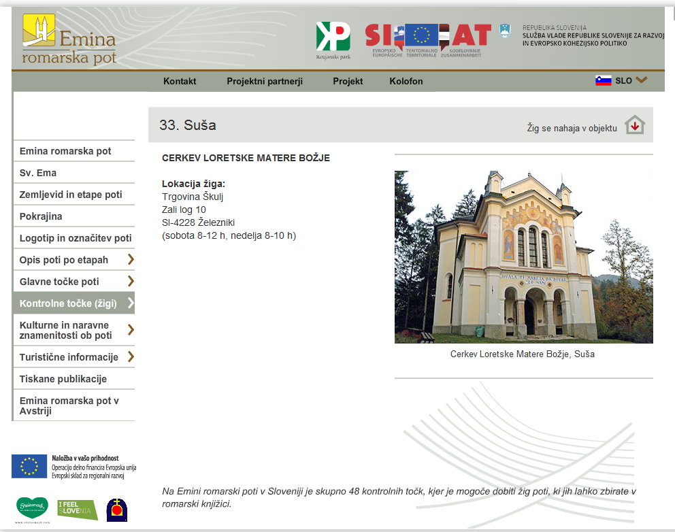675x532 pixels.
Task: Click the Republika Slovenija coat of arms
Action: point(504,31)
